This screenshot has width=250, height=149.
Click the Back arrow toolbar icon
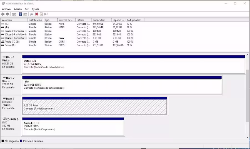pyautogui.click(x=3, y=14)
